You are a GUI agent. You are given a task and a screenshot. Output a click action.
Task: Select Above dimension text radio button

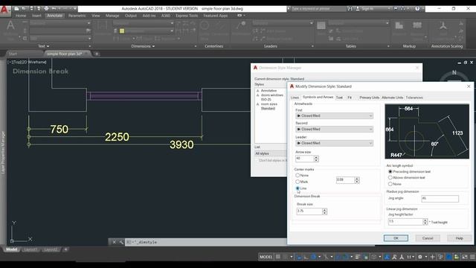click(390, 177)
